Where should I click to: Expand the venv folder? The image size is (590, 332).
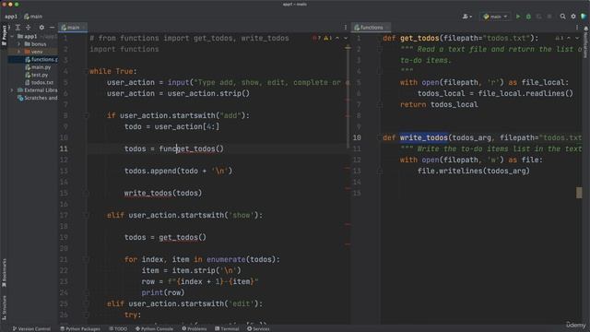click(x=18, y=52)
